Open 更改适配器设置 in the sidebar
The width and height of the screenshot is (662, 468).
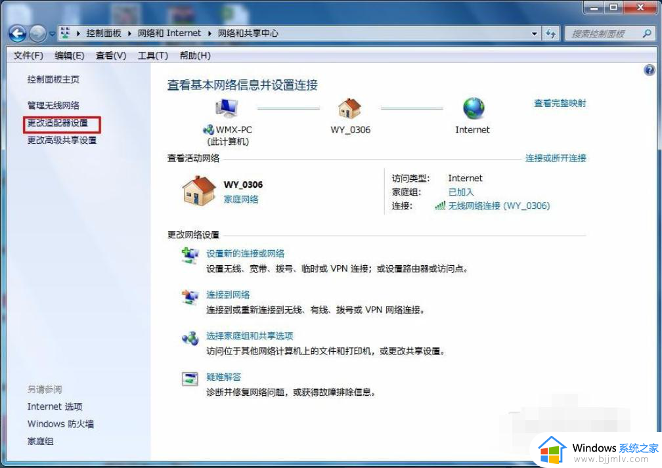pos(57,123)
